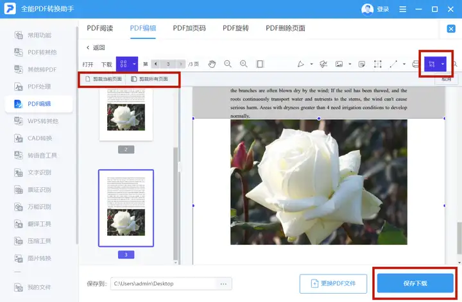Open 文字识别 in the sidebar

[39, 172]
